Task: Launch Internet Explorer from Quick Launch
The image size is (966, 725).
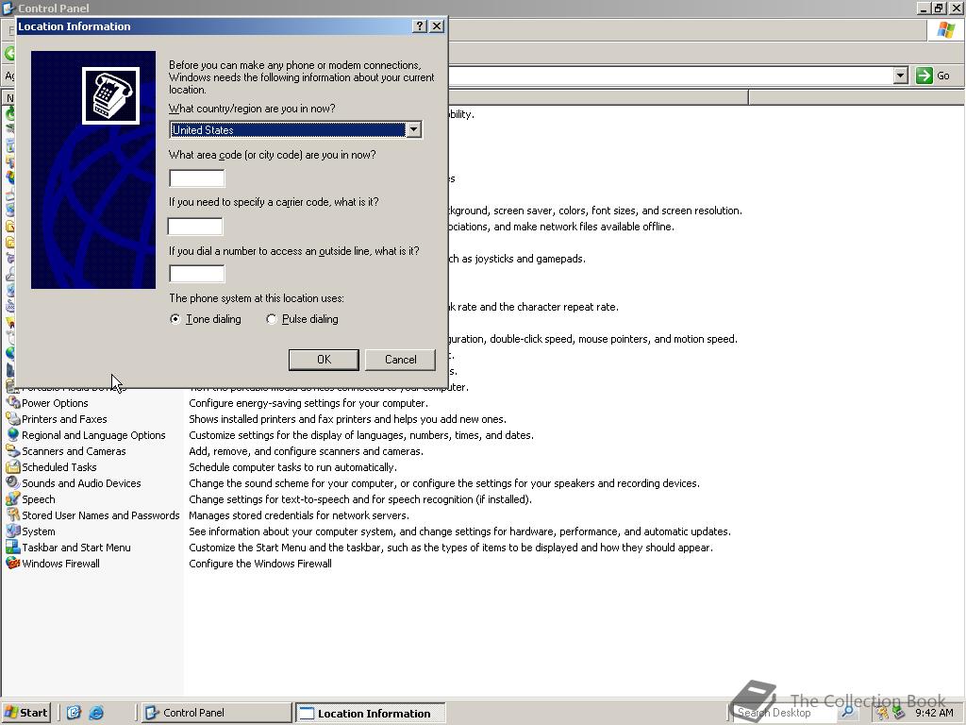Action: [x=96, y=713]
